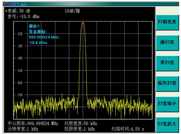
Task: Select the 分辨带宽 1 kHz readout
Action: click(23, 129)
